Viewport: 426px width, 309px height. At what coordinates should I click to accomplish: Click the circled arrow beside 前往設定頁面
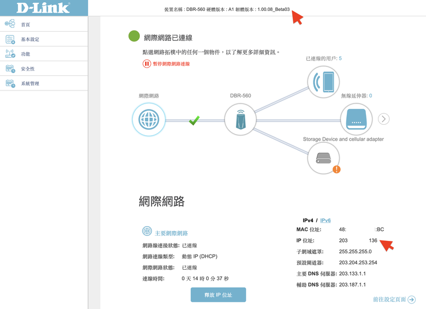412,300
